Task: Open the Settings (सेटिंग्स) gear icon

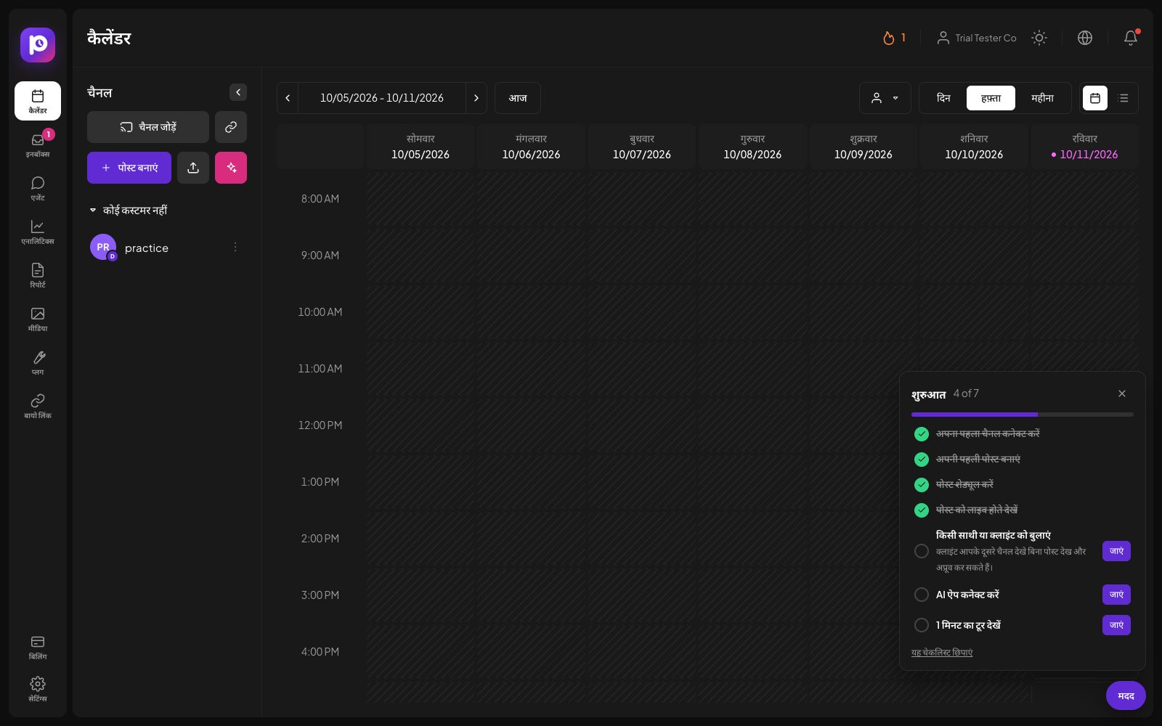Action: [38, 684]
